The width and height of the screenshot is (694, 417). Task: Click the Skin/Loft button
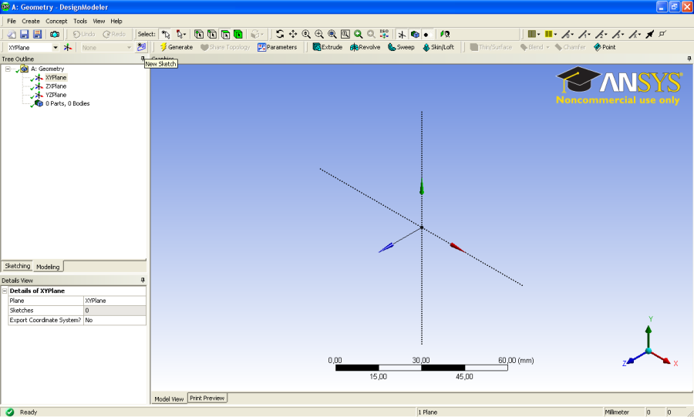(x=439, y=47)
